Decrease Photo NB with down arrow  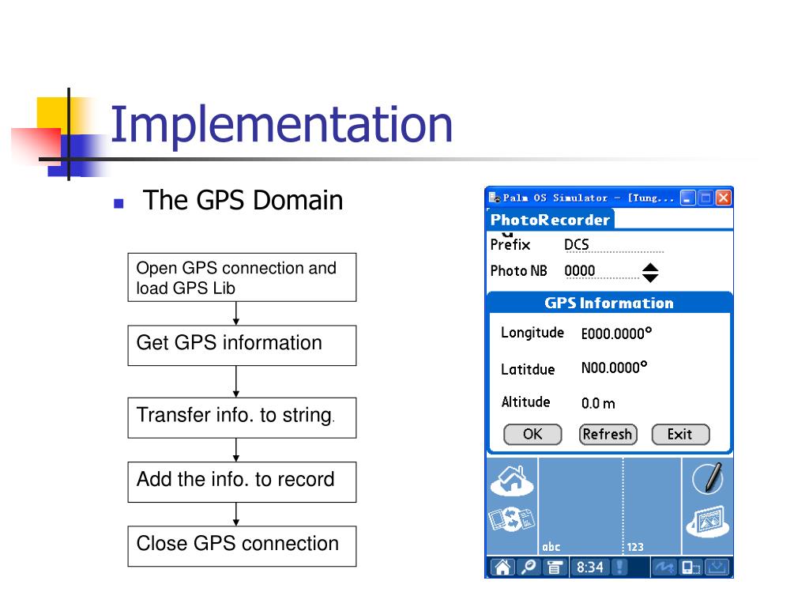coord(650,277)
